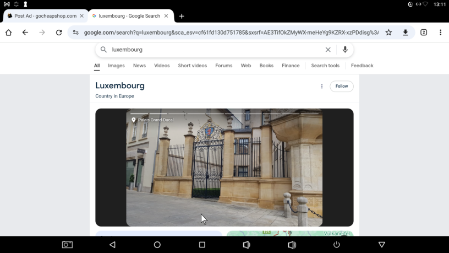The width and height of the screenshot is (449, 253).
Task: Open Search tools options
Action: coord(325,66)
